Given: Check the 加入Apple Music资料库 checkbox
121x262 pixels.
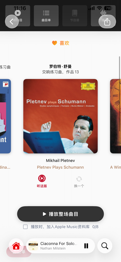Looking at the screenshot, I should 25,227.
